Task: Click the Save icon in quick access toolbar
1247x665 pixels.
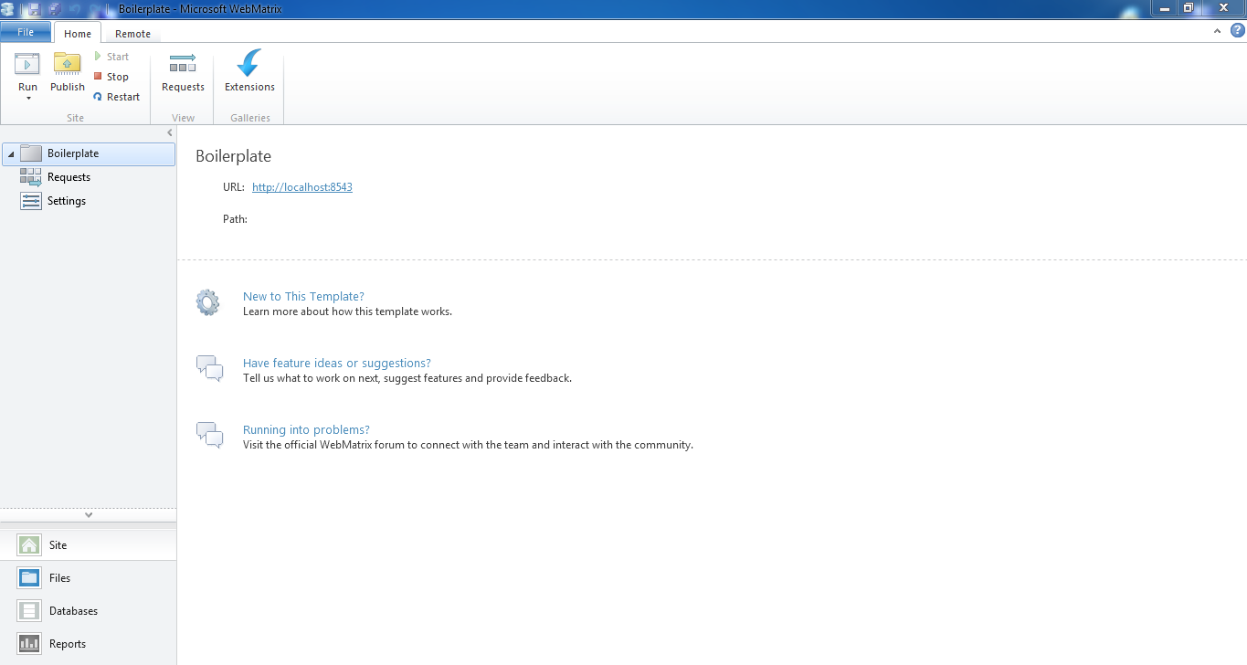Action: pos(34,8)
